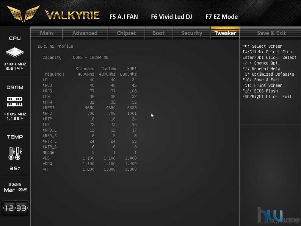Click the +/-: Change Opt. hint

point(261,63)
